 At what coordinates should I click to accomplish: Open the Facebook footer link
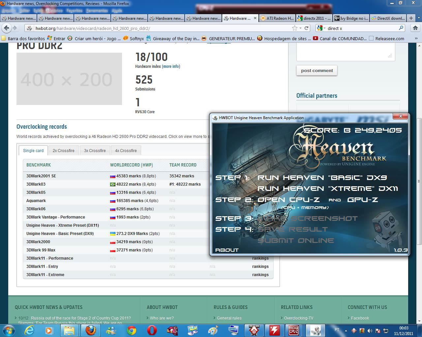click(360, 318)
